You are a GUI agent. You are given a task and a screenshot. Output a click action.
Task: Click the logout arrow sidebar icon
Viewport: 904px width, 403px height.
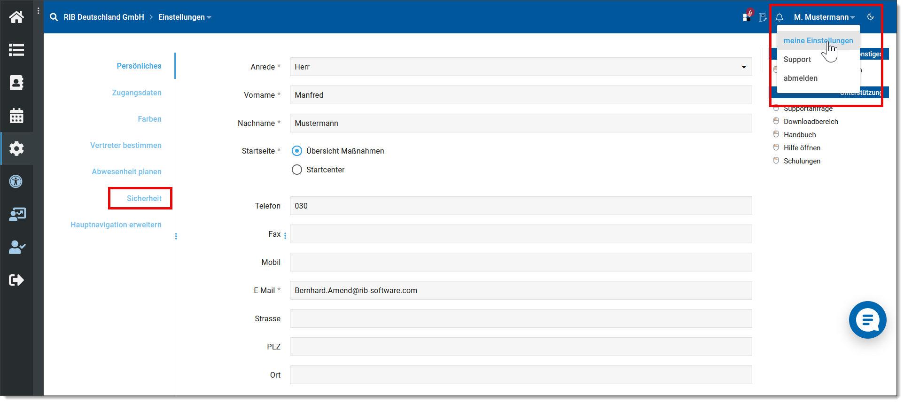pyautogui.click(x=16, y=280)
